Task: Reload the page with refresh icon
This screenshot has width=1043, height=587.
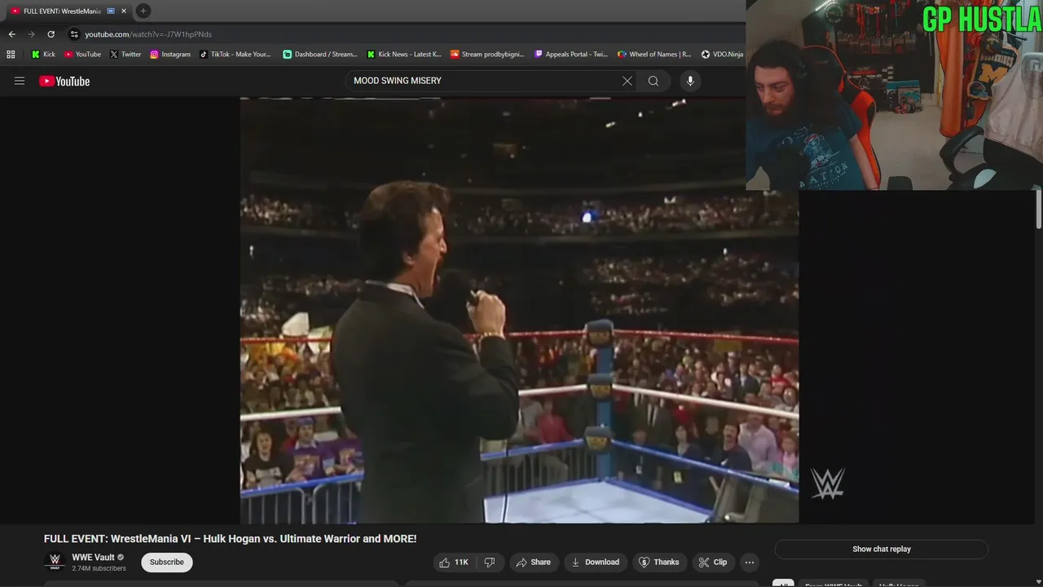Action: [x=51, y=34]
